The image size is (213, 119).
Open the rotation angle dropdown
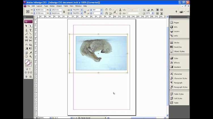(101, 10)
